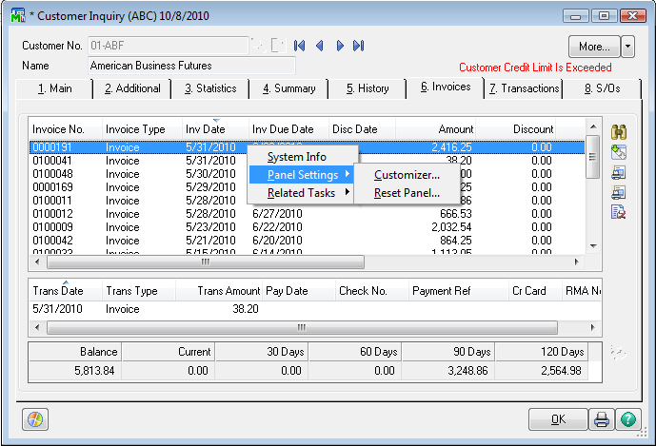Click the More... button
Image resolution: width=656 pixels, height=446 pixels.
point(593,46)
